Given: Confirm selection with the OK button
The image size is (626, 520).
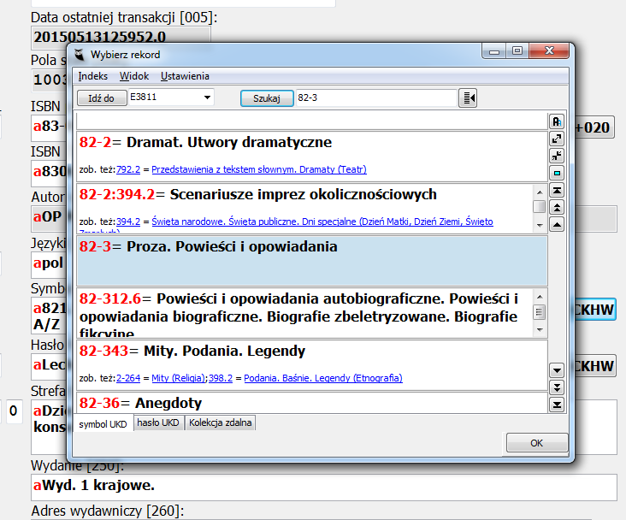Looking at the screenshot, I should point(536,443).
